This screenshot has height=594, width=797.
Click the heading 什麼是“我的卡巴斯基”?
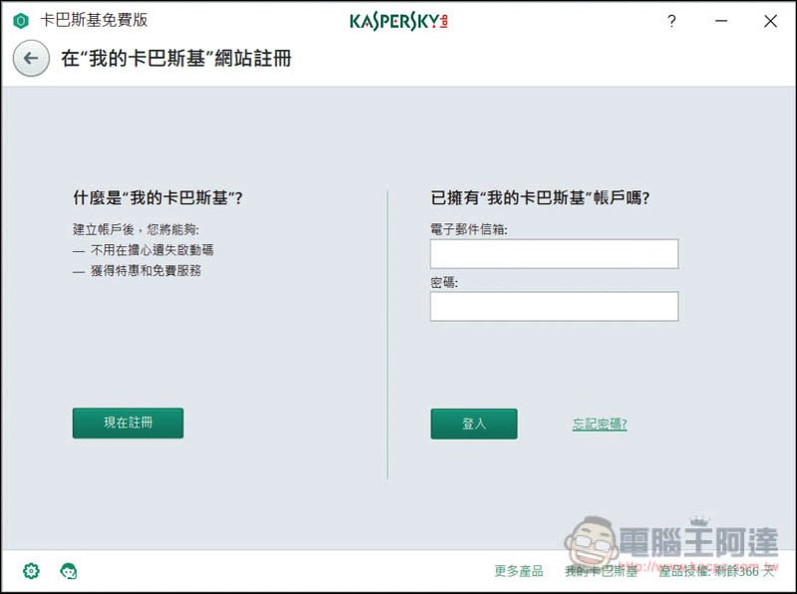tap(157, 197)
